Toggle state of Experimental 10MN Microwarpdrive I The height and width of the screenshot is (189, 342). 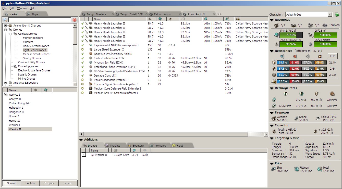(82, 45)
